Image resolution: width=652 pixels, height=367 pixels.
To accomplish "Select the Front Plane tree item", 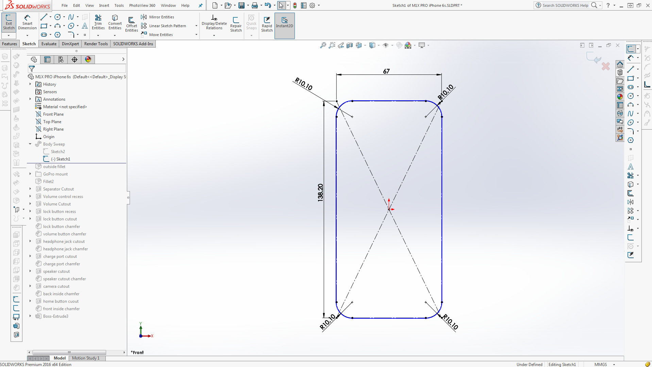I will pyautogui.click(x=53, y=114).
